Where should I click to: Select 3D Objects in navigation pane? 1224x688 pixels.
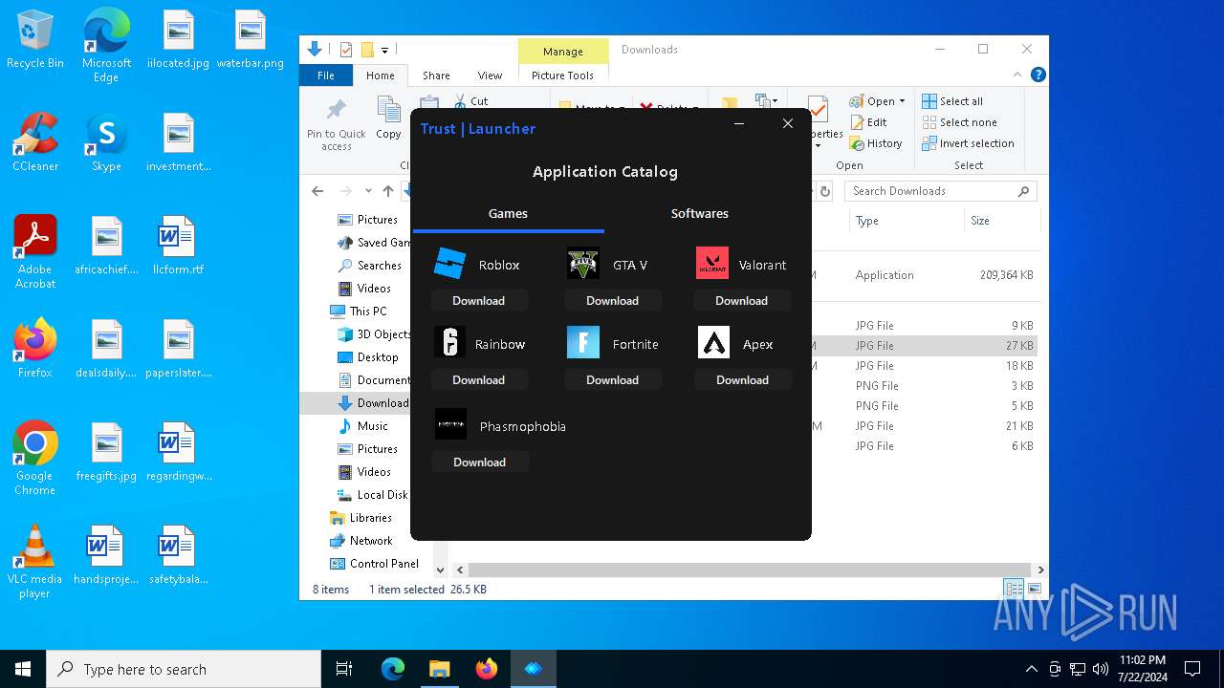(x=374, y=334)
